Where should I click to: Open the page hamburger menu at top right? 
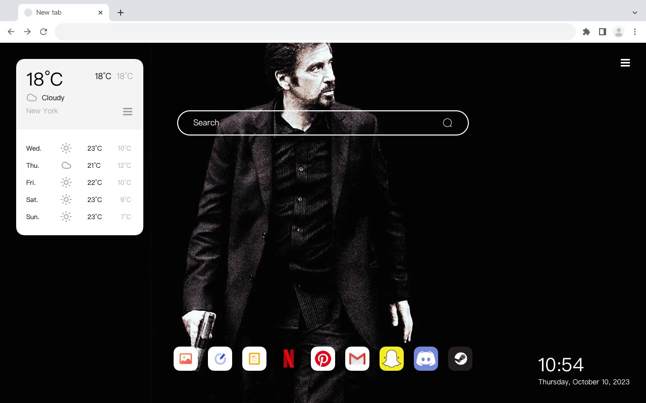click(x=625, y=62)
